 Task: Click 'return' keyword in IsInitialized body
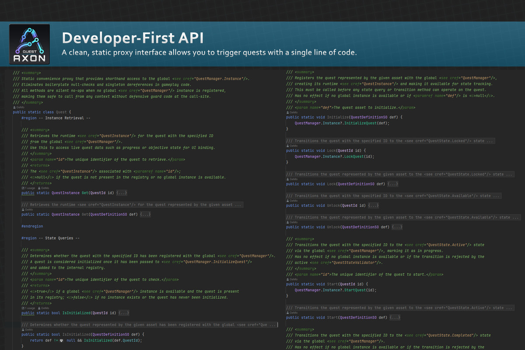click(36, 340)
